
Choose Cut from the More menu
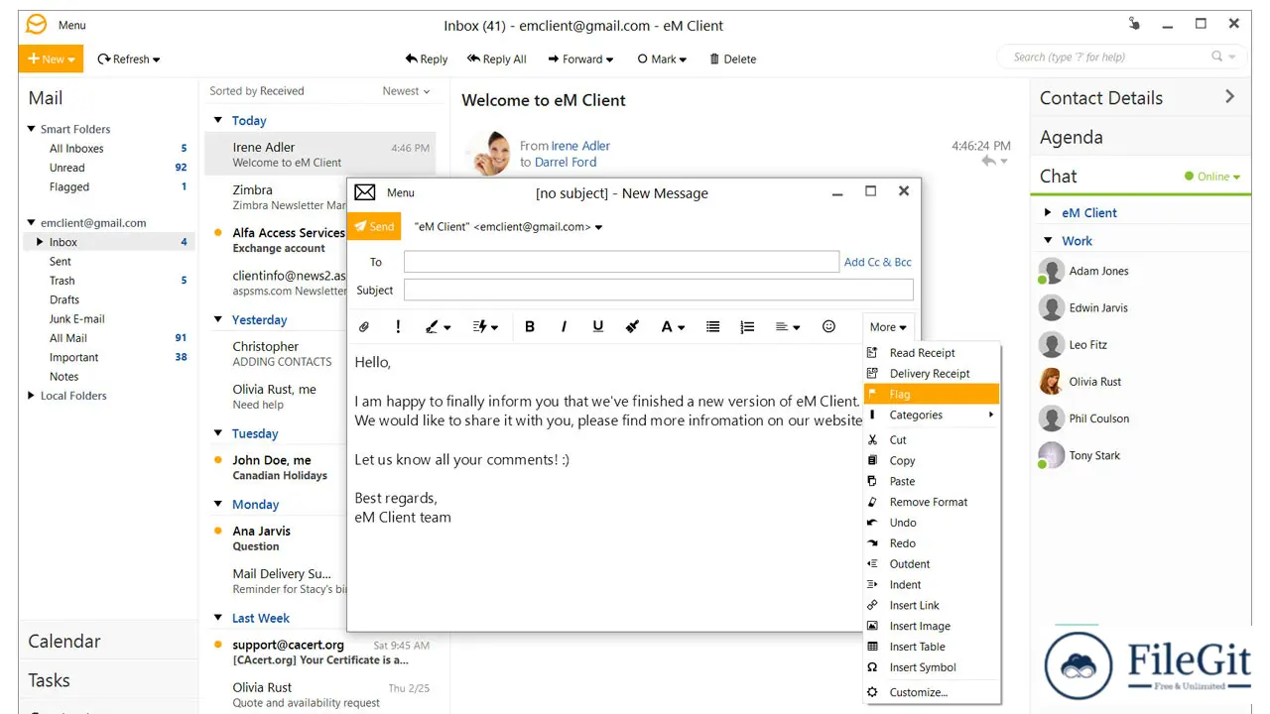pos(932,440)
